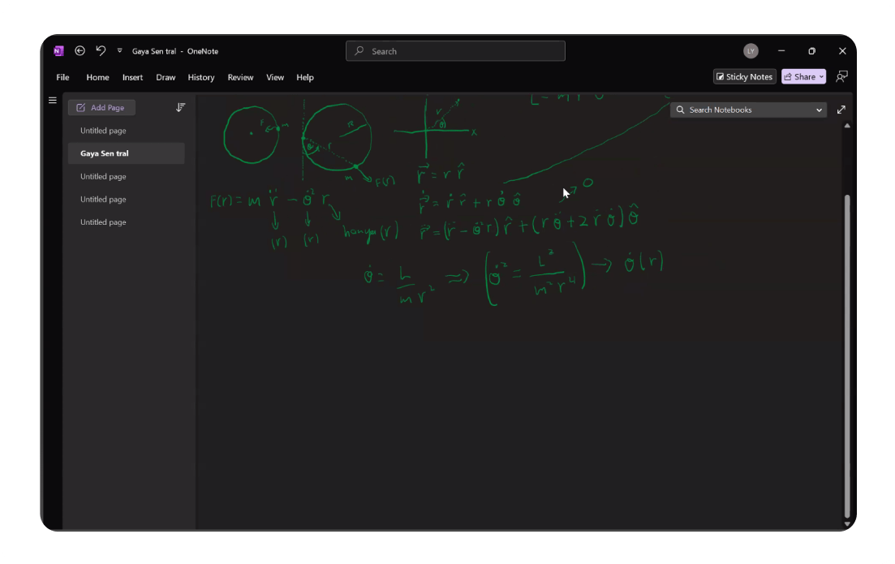Expand the quick access toolbar options chevron
Image resolution: width=895 pixels, height=564 pixels.
point(118,50)
